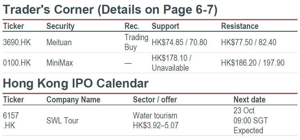Select the 6157.HK ticker cell

tap(11, 121)
